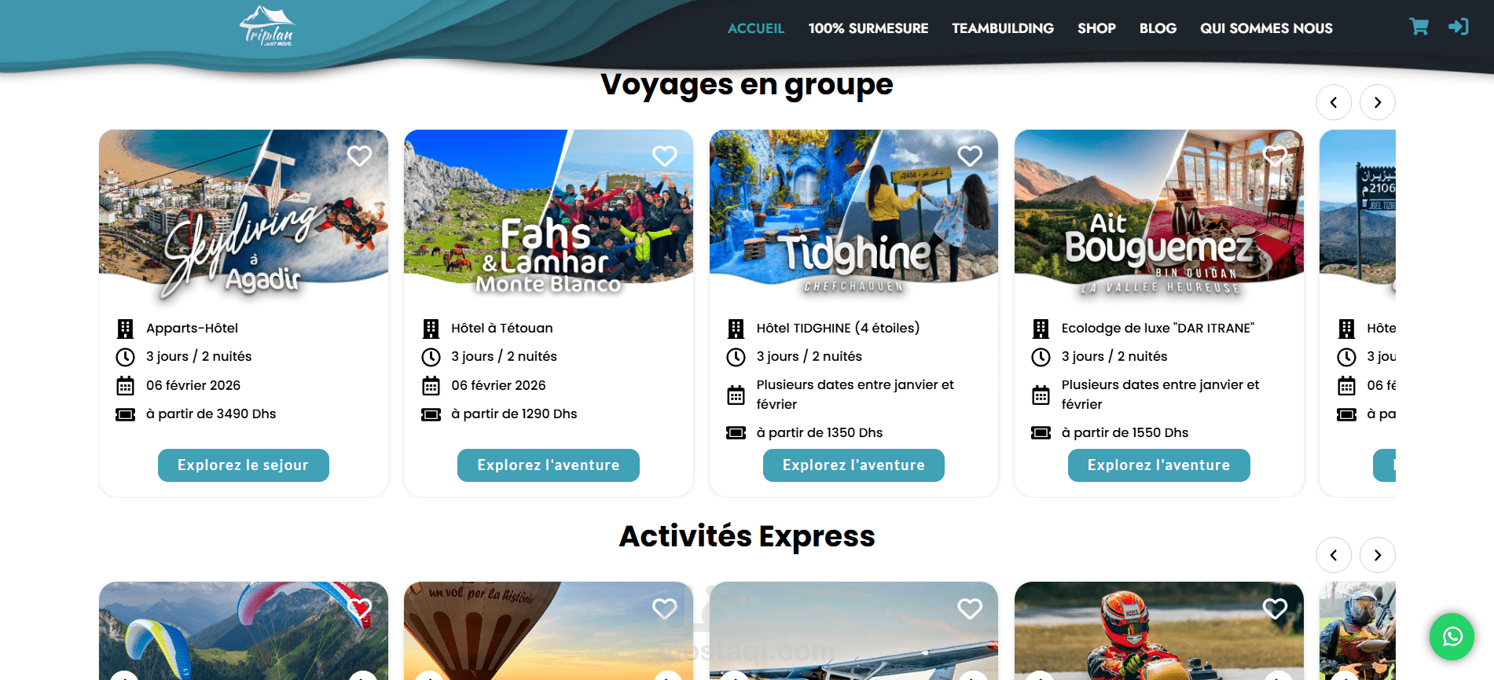Open the shopping cart icon
1494x680 pixels.
tap(1419, 27)
